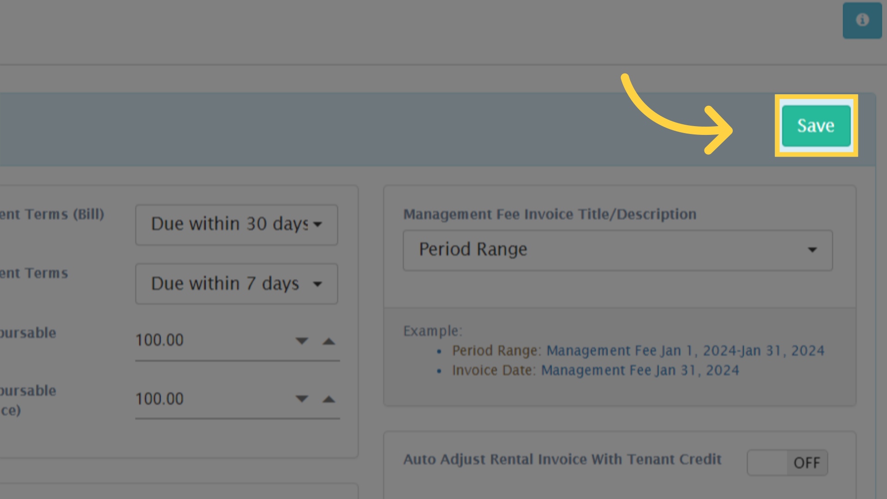Screen dimensions: 887x499
Task: Click the info icon in the top-right corner
Action: point(862,20)
